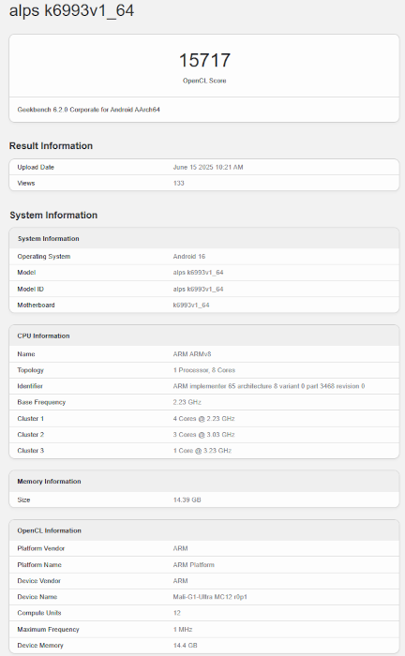The image size is (405, 656).
Task: Select the page title alps k6993v1_64
Action: click(x=71, y=11)
